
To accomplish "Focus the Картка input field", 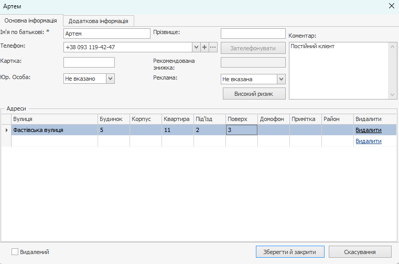I will (x=89, y=62).
